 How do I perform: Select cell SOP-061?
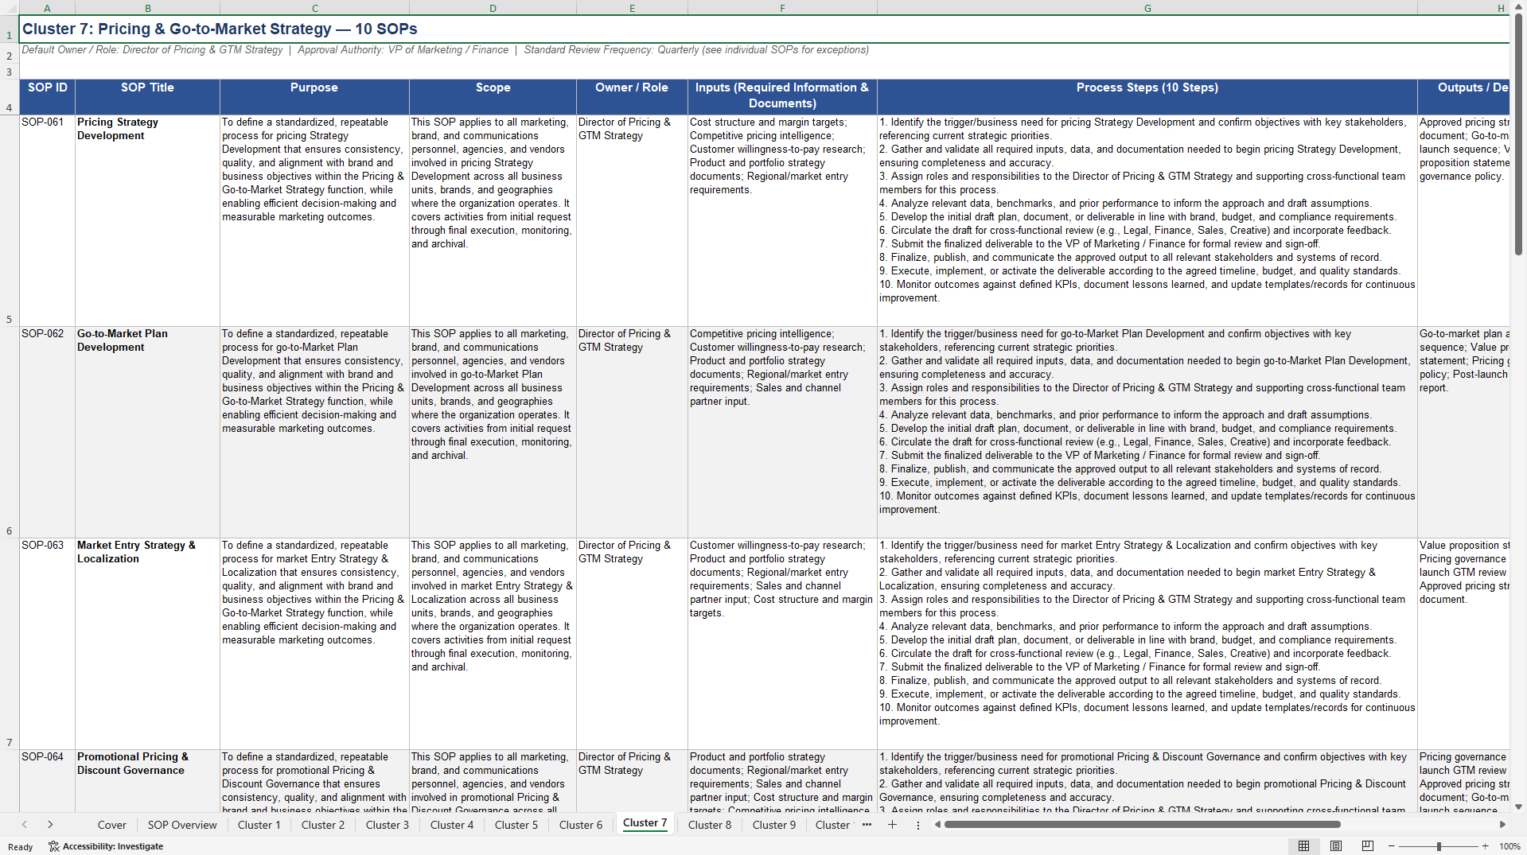(47, 220)
